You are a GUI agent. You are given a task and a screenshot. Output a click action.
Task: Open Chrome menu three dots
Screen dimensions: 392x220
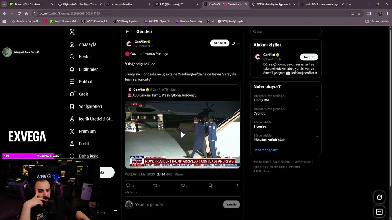coord(388,13)
